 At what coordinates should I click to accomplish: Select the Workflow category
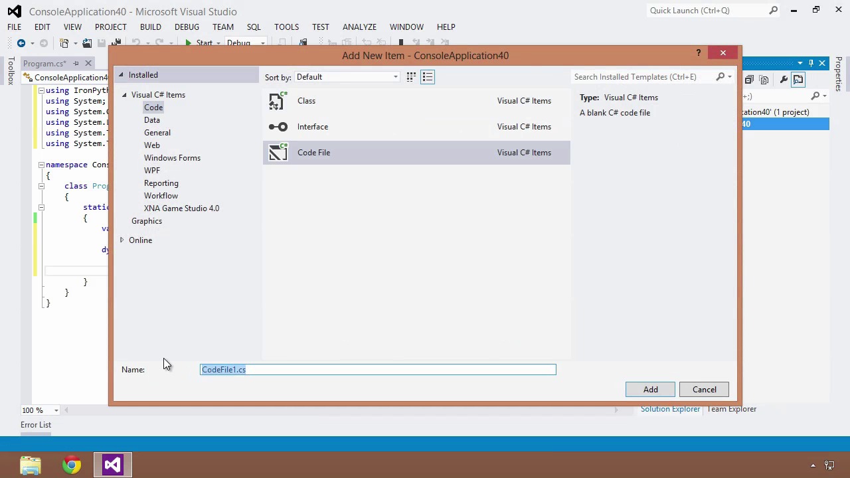pyautogui.click(x=161, y=196)
